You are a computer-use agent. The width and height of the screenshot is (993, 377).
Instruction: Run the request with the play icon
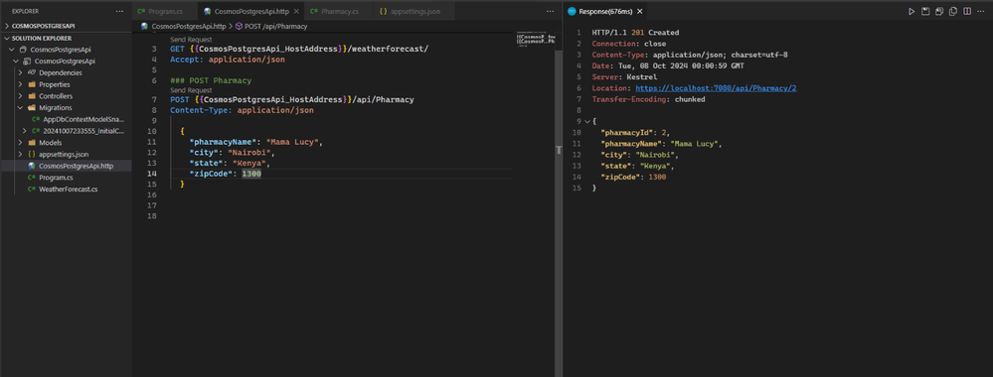point(911,11)
